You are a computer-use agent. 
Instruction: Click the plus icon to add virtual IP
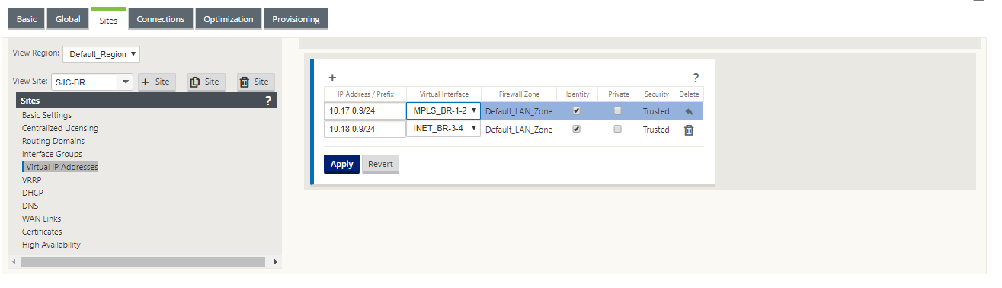[x=332, y=78]
